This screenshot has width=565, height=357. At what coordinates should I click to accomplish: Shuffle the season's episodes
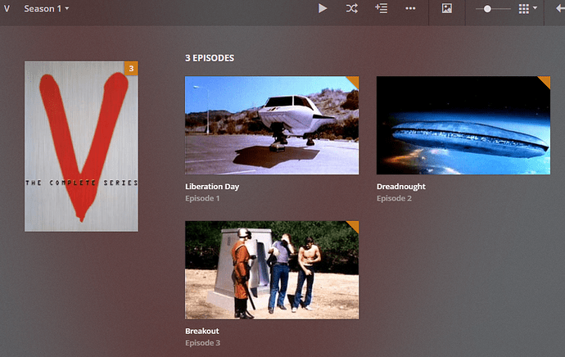coord(351,8)
